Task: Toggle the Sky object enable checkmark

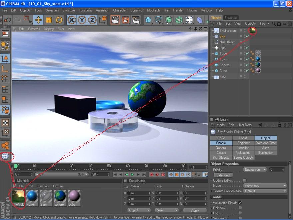Action: pos(247,36)
